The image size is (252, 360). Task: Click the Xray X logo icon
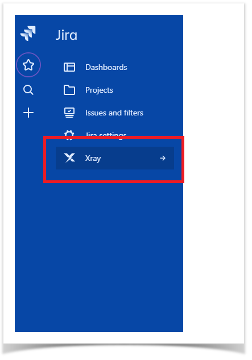69,158
